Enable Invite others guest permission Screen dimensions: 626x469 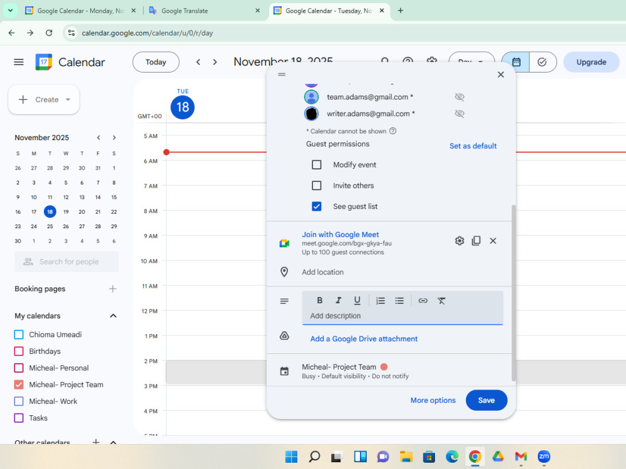click(317, 186)
